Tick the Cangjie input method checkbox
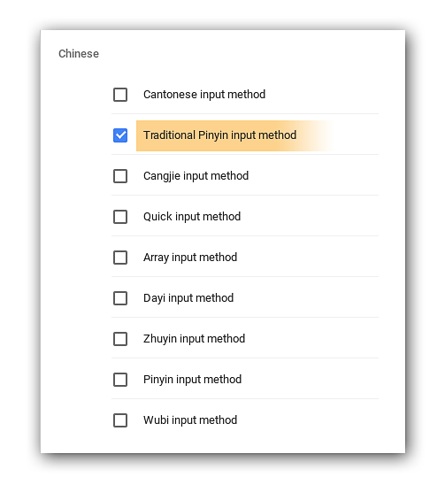Screen dimensions: 445x485 click(x=120, y=176)
